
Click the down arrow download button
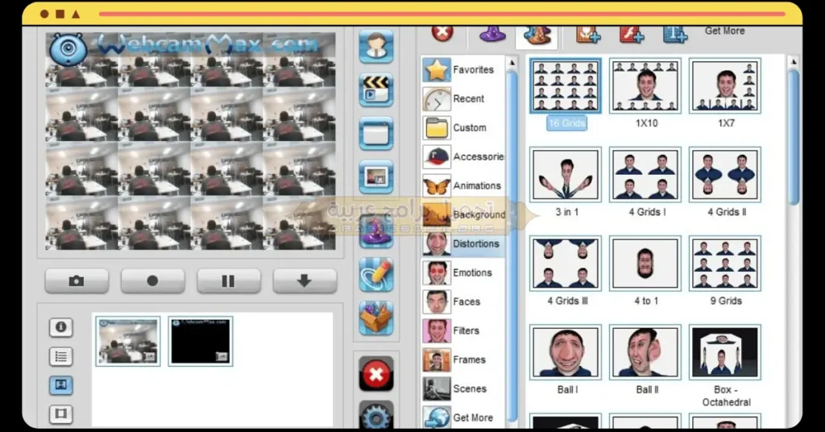pos(305,281)
